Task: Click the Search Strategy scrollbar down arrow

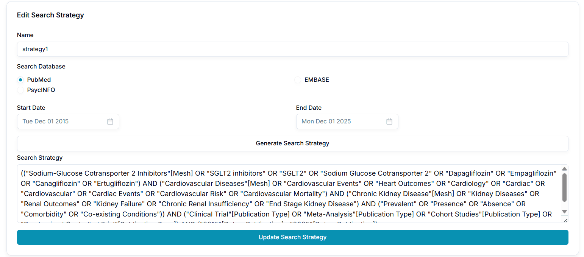Action: 564,212
